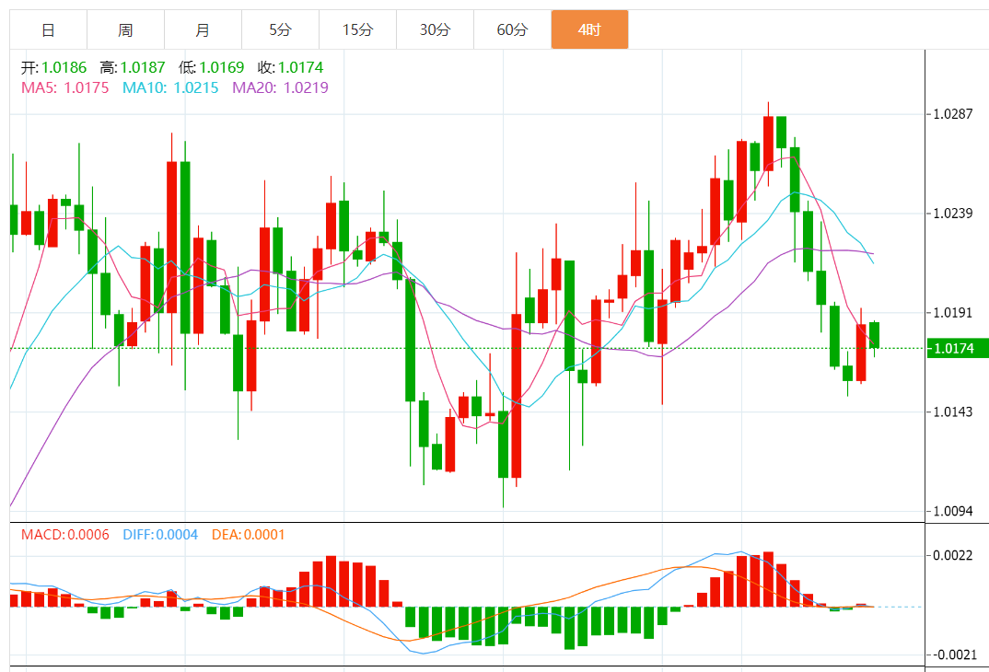Choose the 30分 interval tab

tap(435, 29)
